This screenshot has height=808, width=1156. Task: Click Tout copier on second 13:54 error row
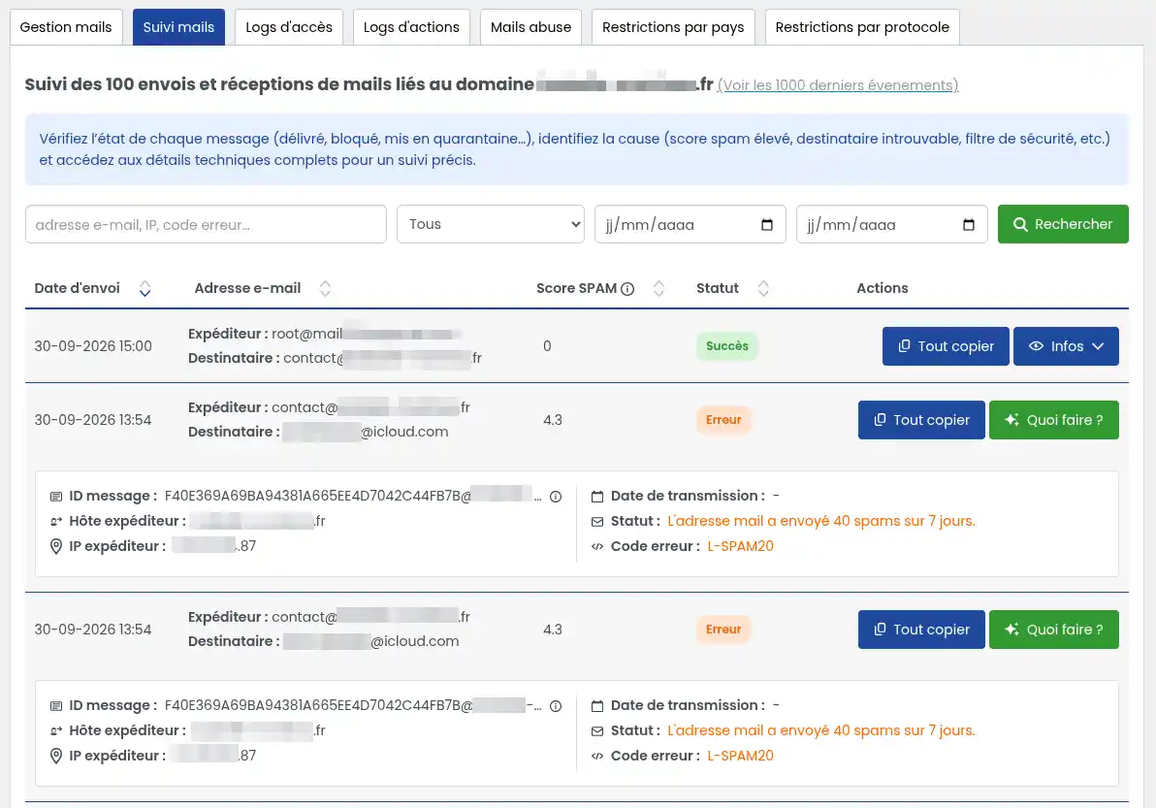(921, 630)
